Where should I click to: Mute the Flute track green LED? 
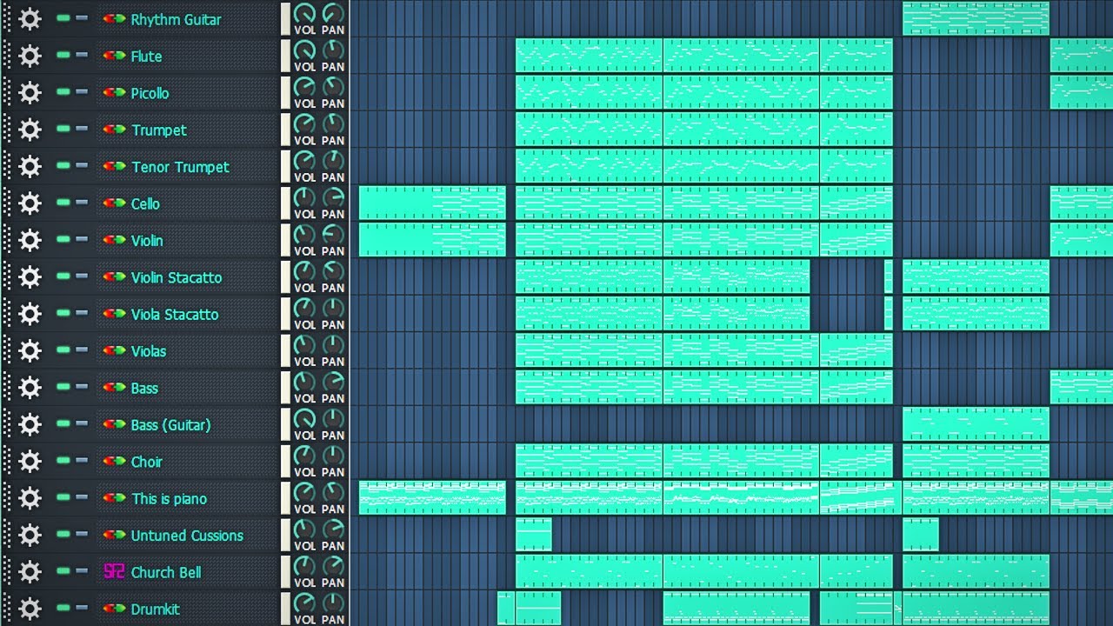click(63, 55)
